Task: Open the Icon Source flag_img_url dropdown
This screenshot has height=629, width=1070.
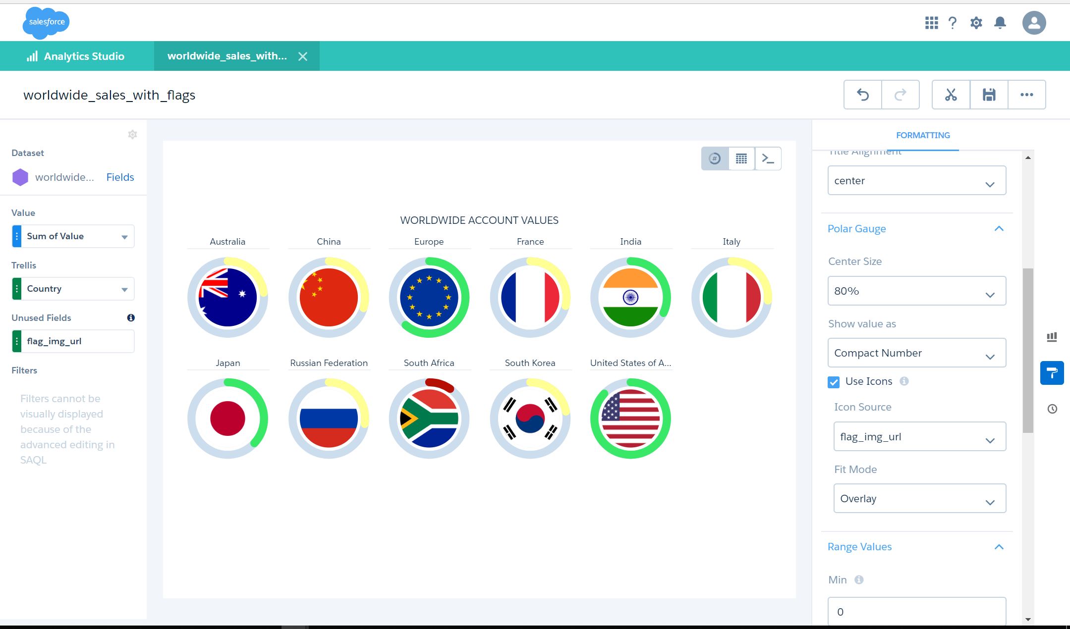Action: pyautogui.click(x=919, y=437)
